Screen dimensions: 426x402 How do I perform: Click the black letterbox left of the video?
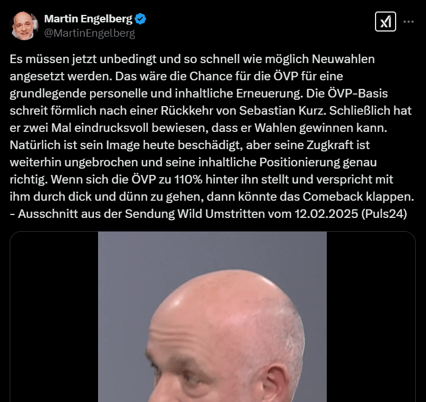(x=54, y=317)
